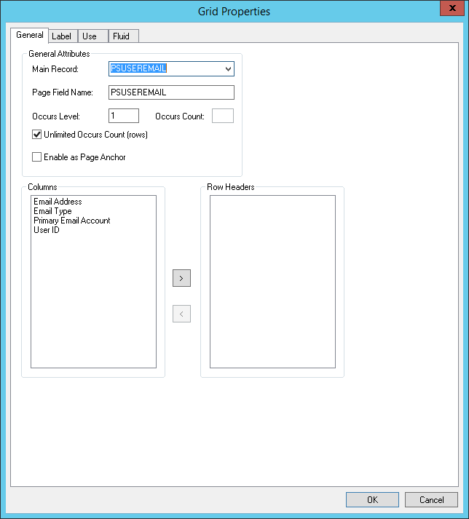Click the Page Field Name input
Image resolution: width=469 pixels, height=519 pixels.
171,92
